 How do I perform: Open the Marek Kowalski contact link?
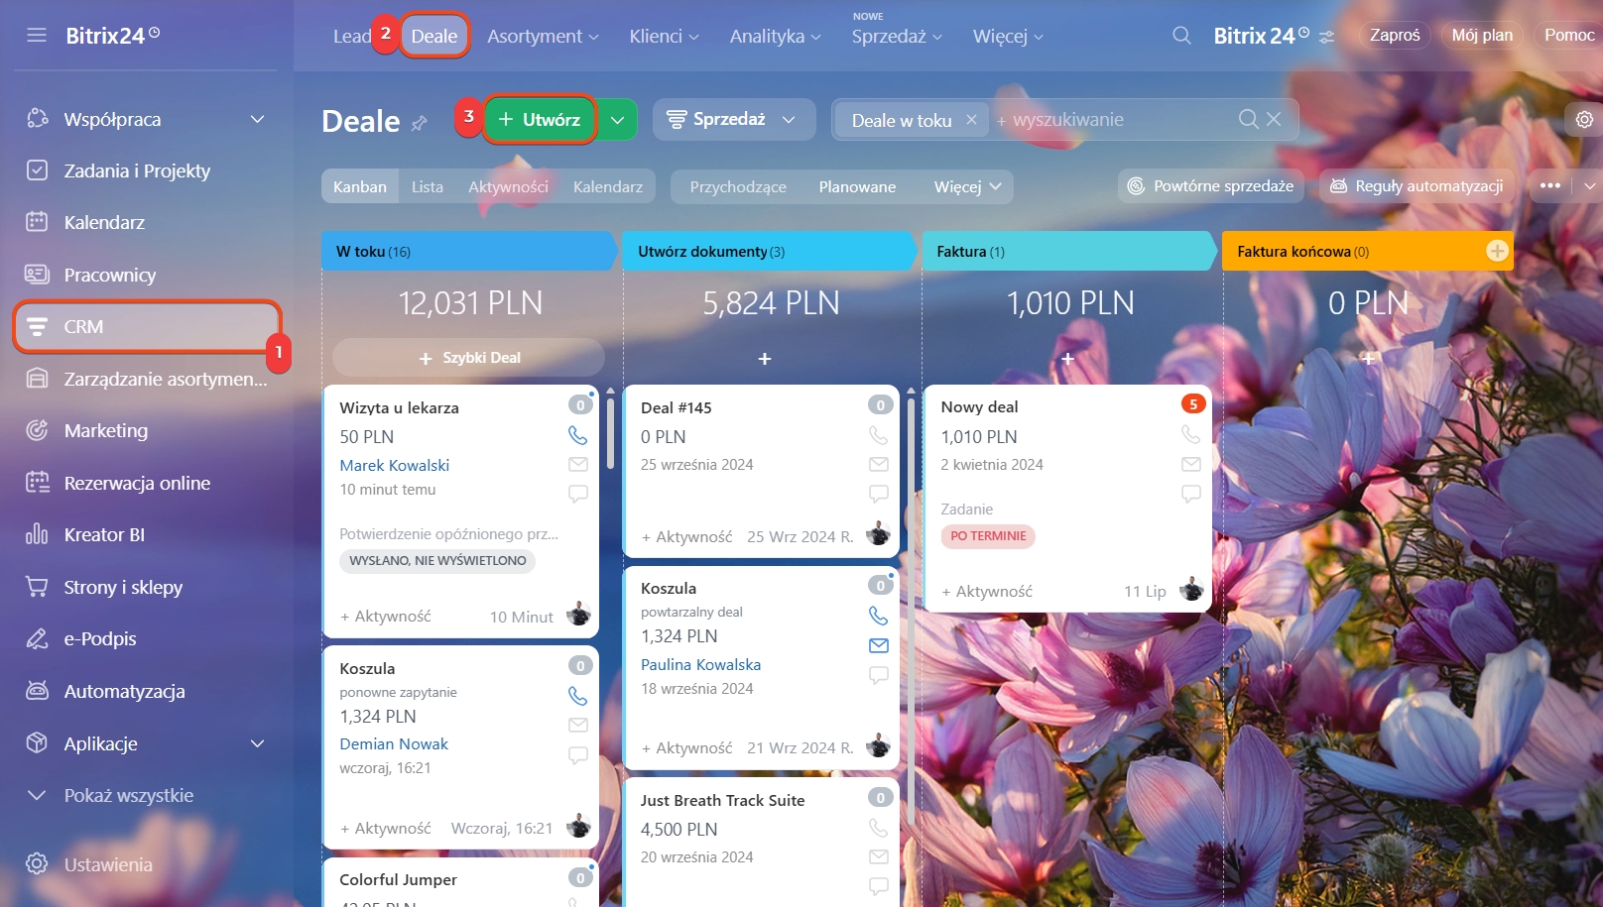click(x=394, y=465)
